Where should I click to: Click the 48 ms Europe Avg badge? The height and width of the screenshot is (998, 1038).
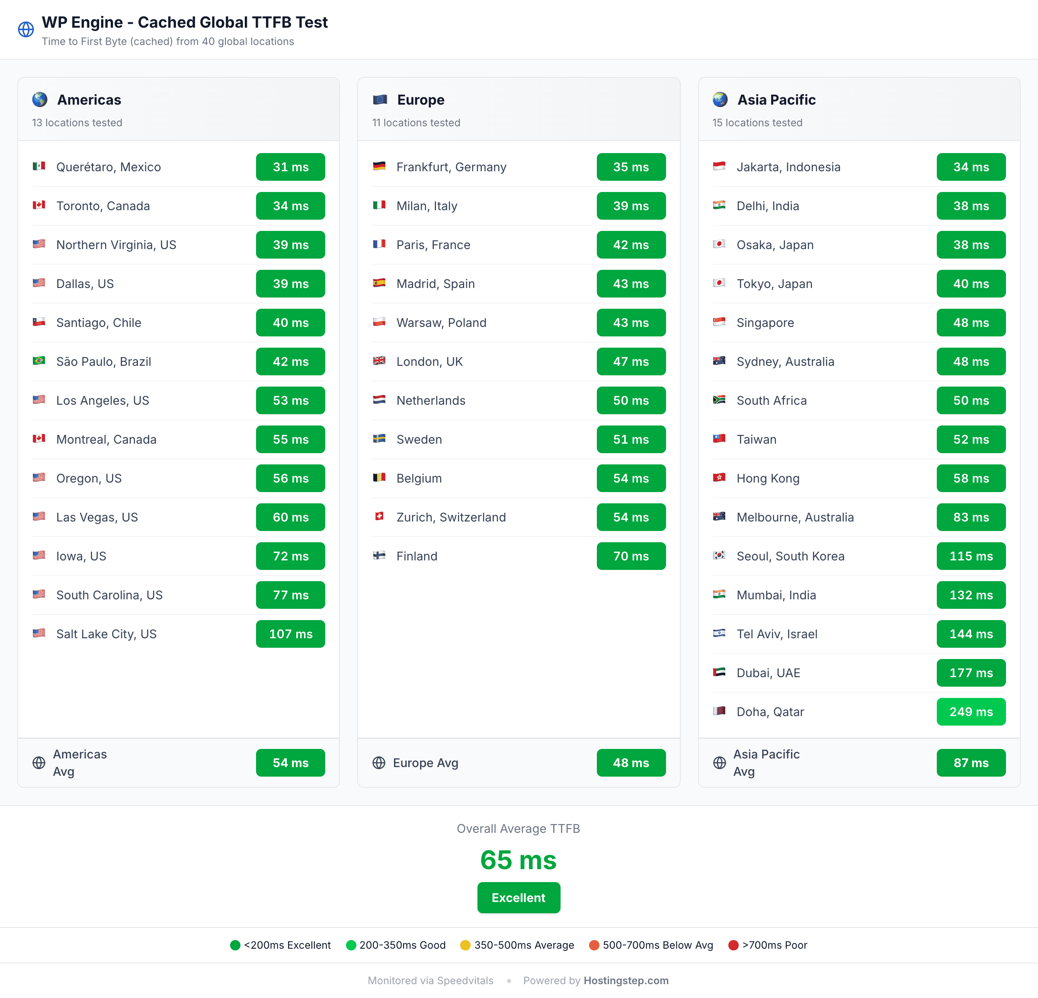[631, 763]
